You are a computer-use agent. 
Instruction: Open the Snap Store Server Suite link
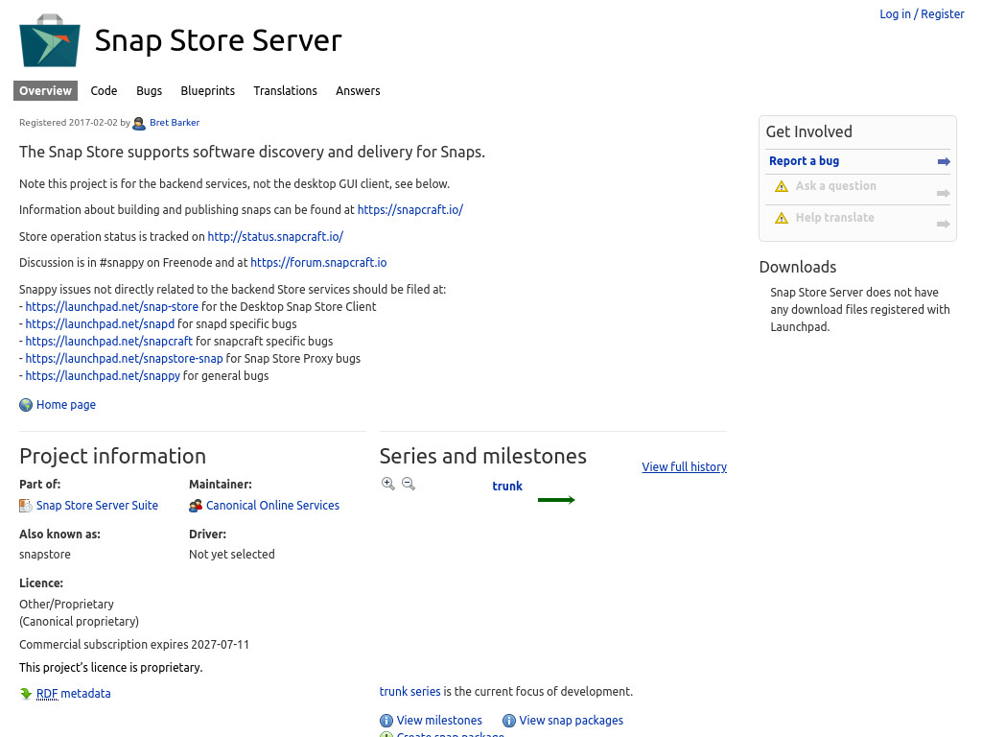(97, 506)
